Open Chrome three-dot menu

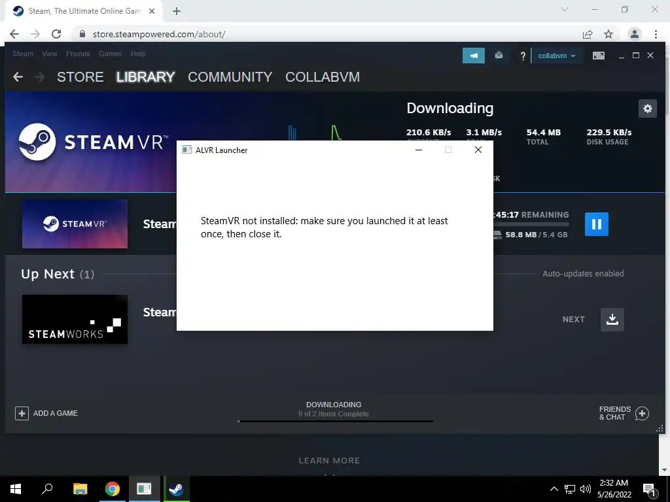coord(656,34)
